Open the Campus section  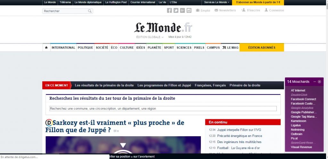point(213,48)
